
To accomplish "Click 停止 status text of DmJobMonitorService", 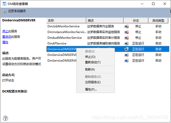I will (x=138, y=26).
